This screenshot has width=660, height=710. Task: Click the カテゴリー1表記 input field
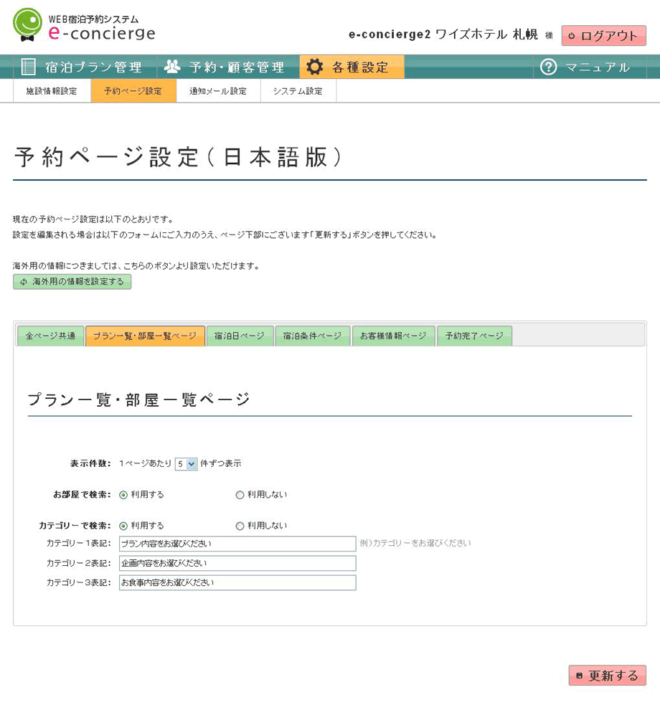237,544
